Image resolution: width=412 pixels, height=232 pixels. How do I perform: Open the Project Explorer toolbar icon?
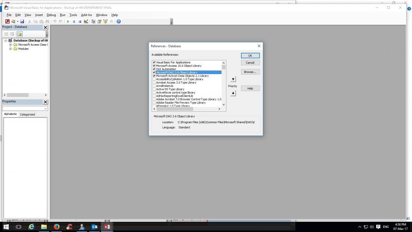pyautogui.click(x=93, y=21)
